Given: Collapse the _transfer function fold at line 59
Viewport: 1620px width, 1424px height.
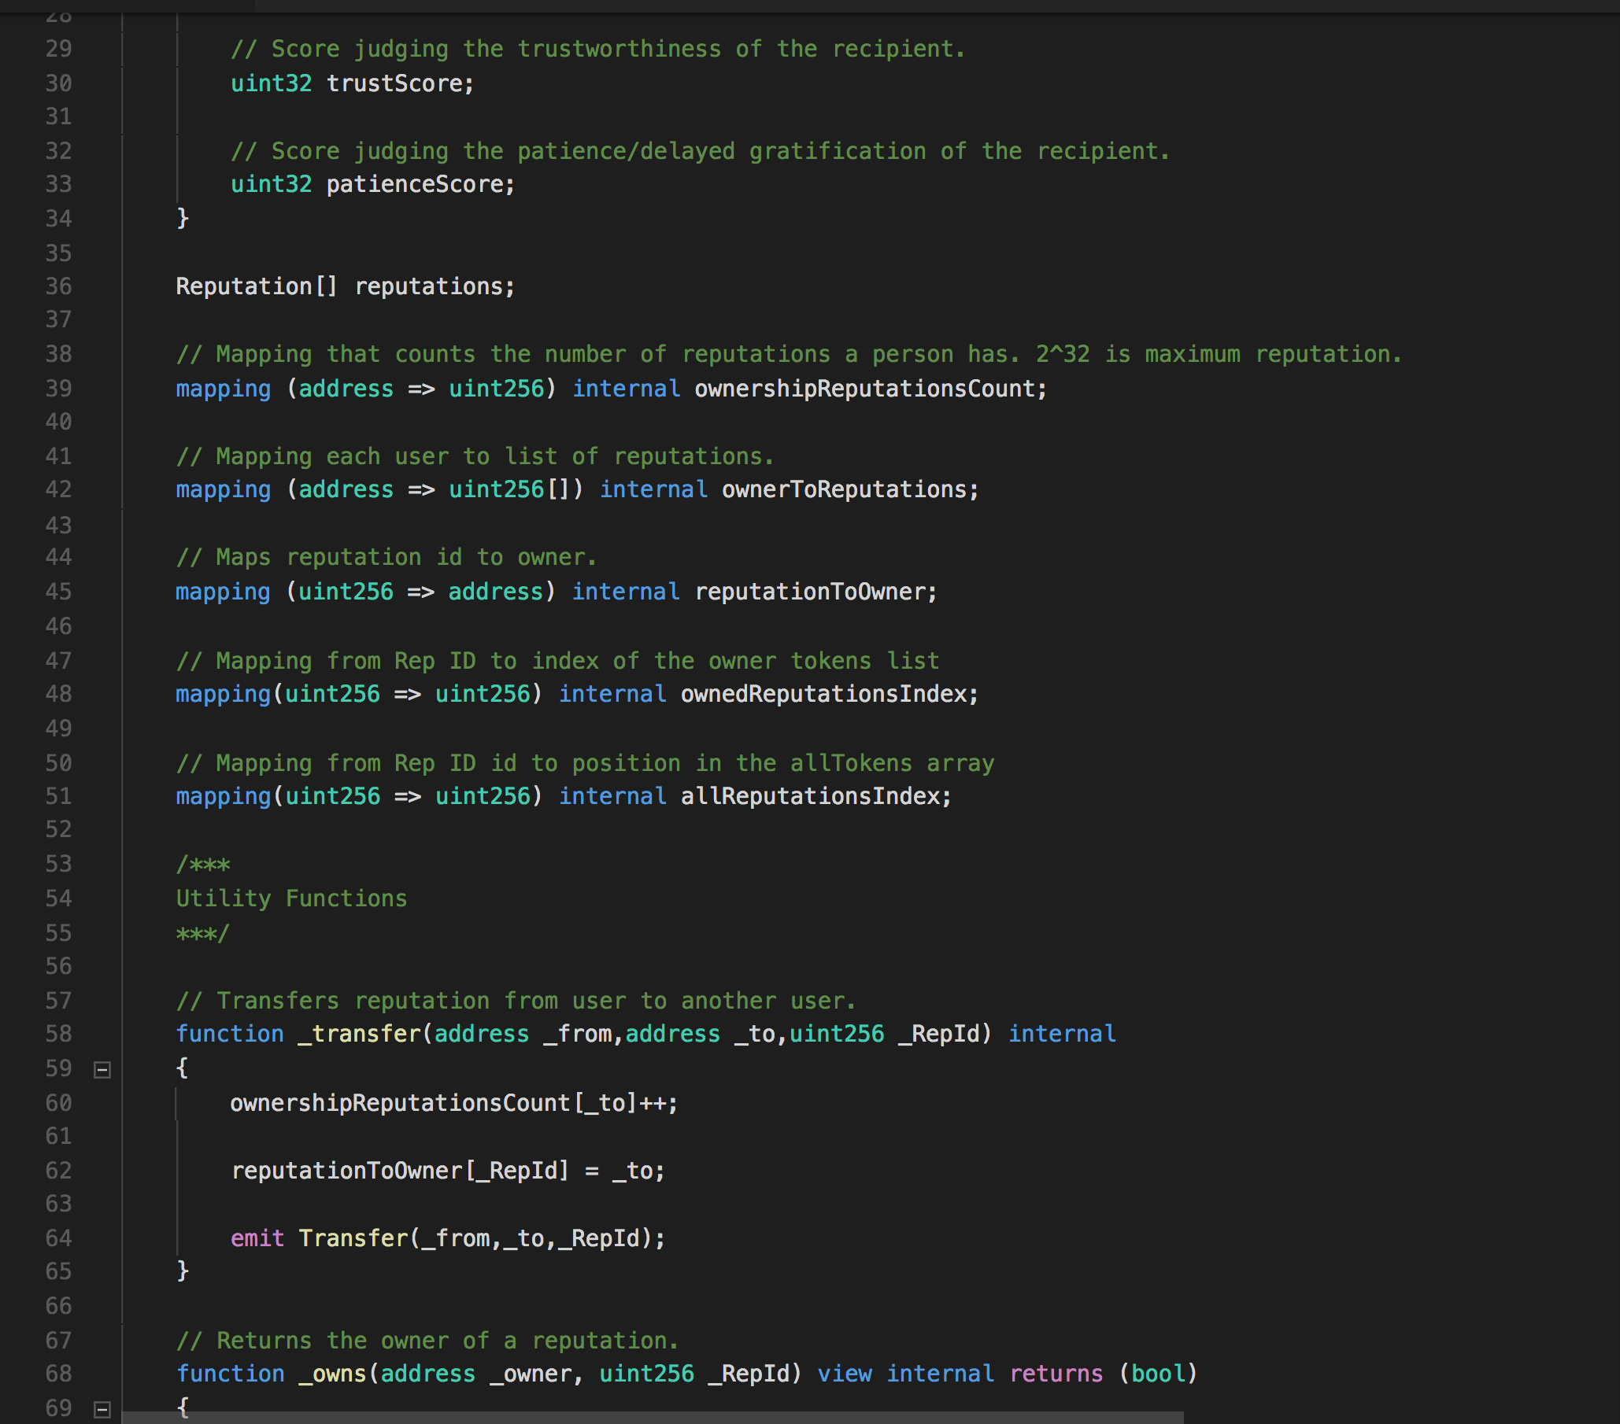Looking at the screenshot, I should pos(102,1070).
